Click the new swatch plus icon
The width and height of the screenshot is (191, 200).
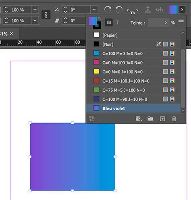[162, 119]
